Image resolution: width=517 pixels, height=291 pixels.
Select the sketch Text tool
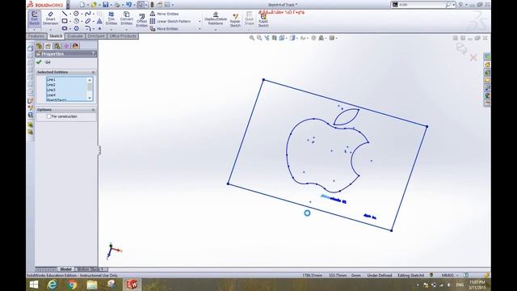click(99, 21)
